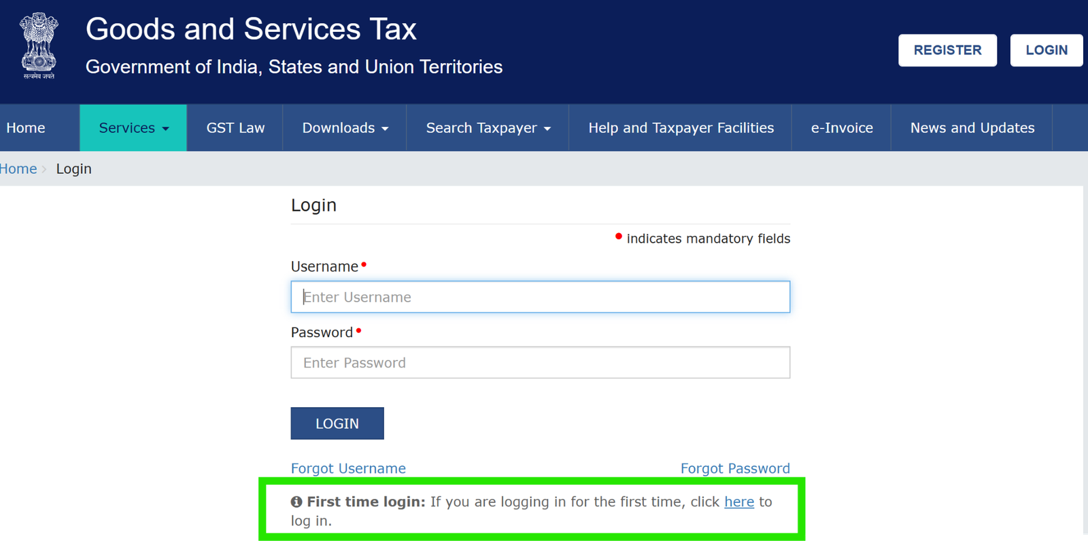Viewport: 1088px width, 541px height.
Task: Click the Password field label
Action: pyautogui.click(x=322, y=332)
